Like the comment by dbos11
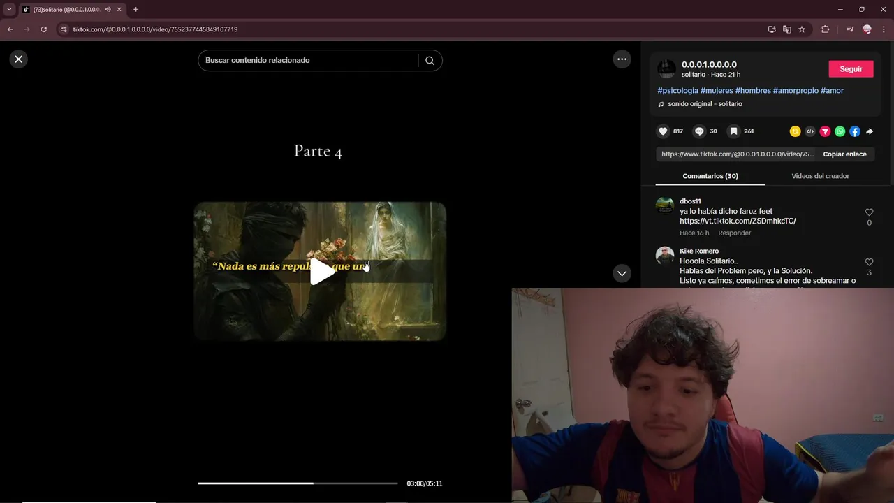This screenshot has width=894, height=503. tap(869, 212)
